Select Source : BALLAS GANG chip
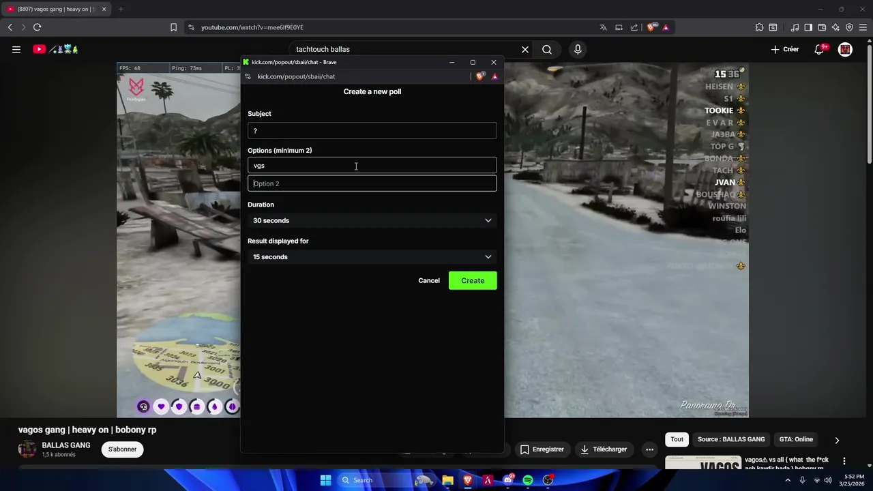Image resolution: width=873 pixels, height=491 pixels. [x=731, y=440]
